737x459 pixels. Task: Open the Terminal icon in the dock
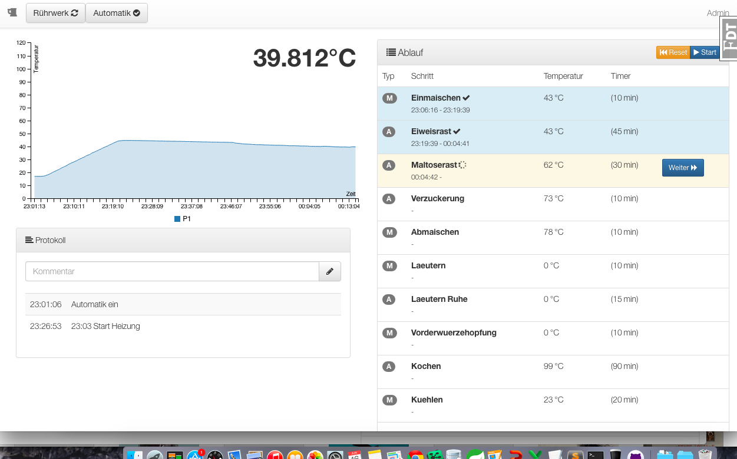[596, 455]
